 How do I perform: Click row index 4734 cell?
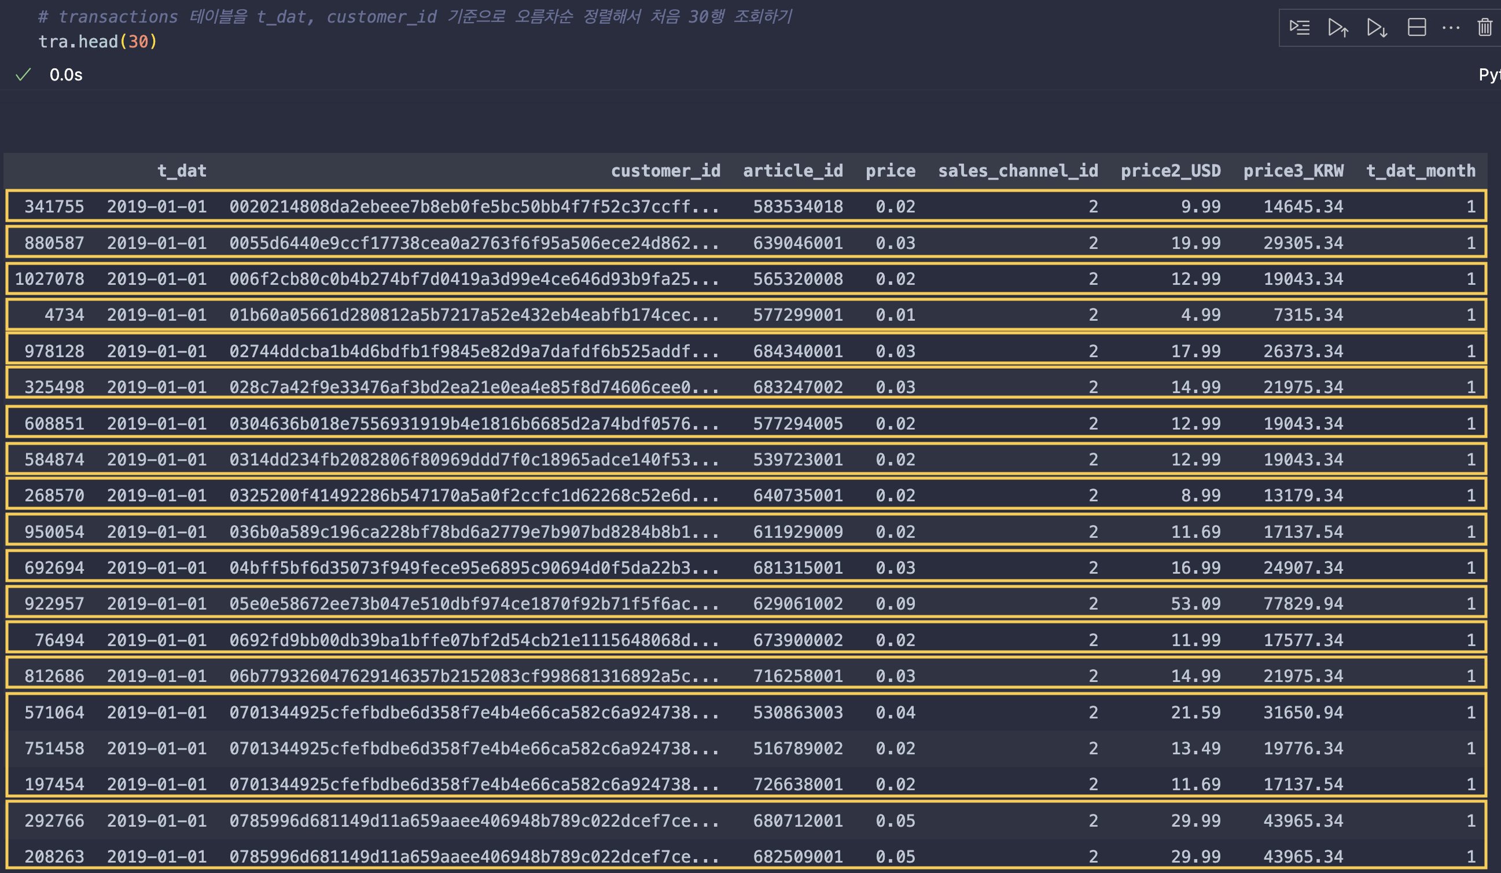point(64,314)
